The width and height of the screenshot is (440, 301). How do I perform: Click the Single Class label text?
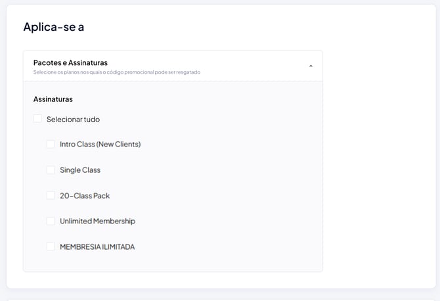[80, 170]
